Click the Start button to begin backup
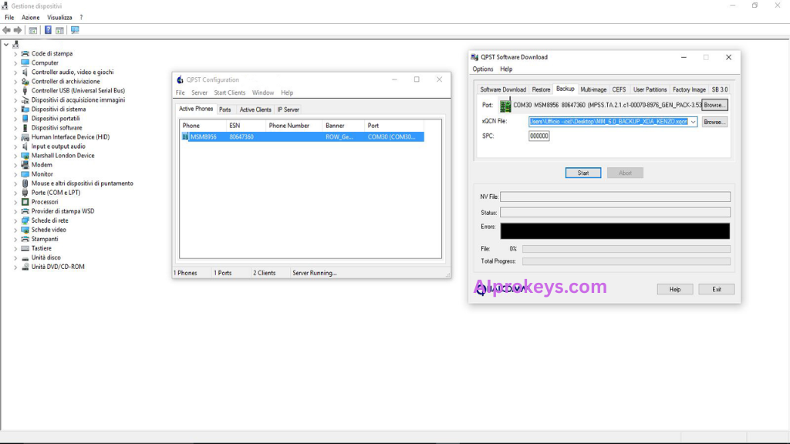 coord(582,172)
